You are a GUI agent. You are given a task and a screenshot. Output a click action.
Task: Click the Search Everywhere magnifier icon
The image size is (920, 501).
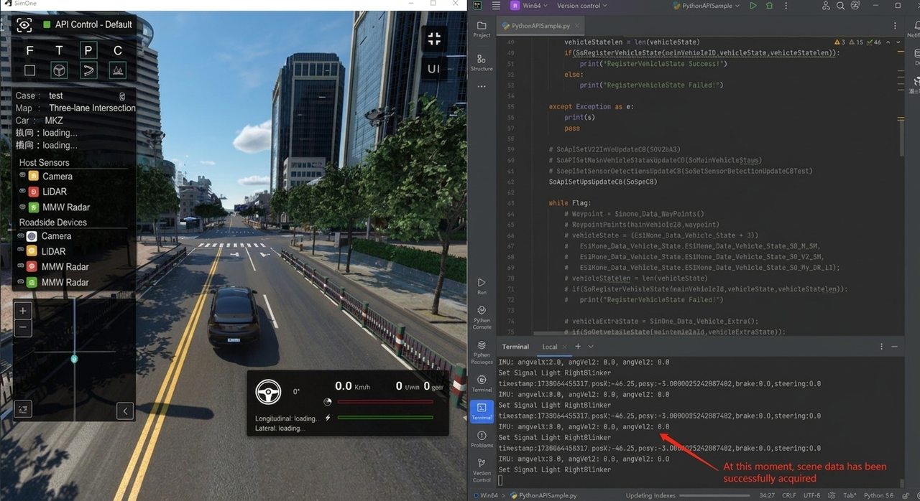842,6
